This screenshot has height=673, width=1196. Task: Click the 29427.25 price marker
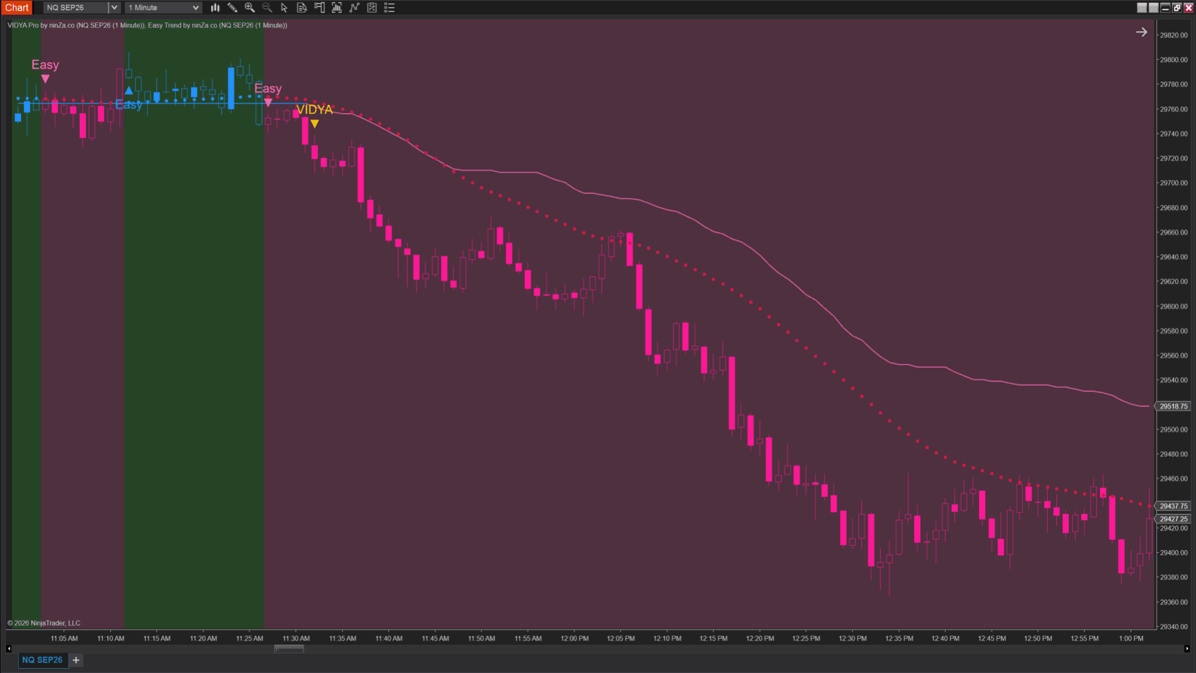1174,518
